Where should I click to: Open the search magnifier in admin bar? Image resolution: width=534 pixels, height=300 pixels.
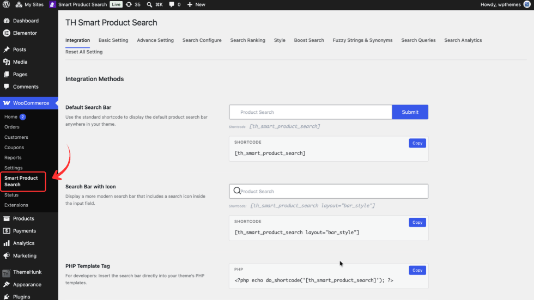coord(149,4)
